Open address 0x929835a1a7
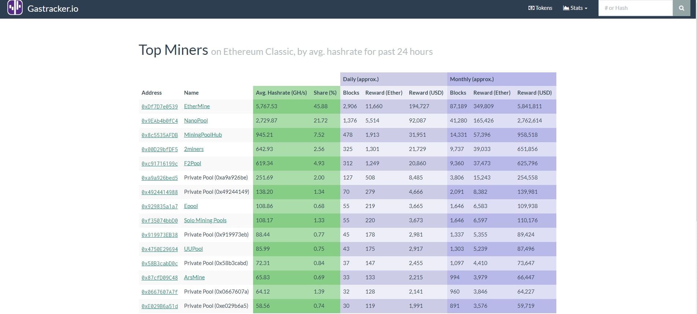 click(160, 207)
